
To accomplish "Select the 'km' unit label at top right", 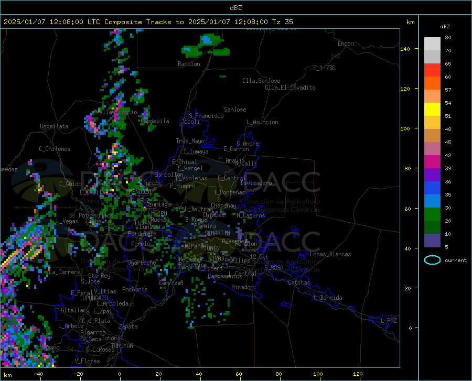I will (x=410, y=22).
